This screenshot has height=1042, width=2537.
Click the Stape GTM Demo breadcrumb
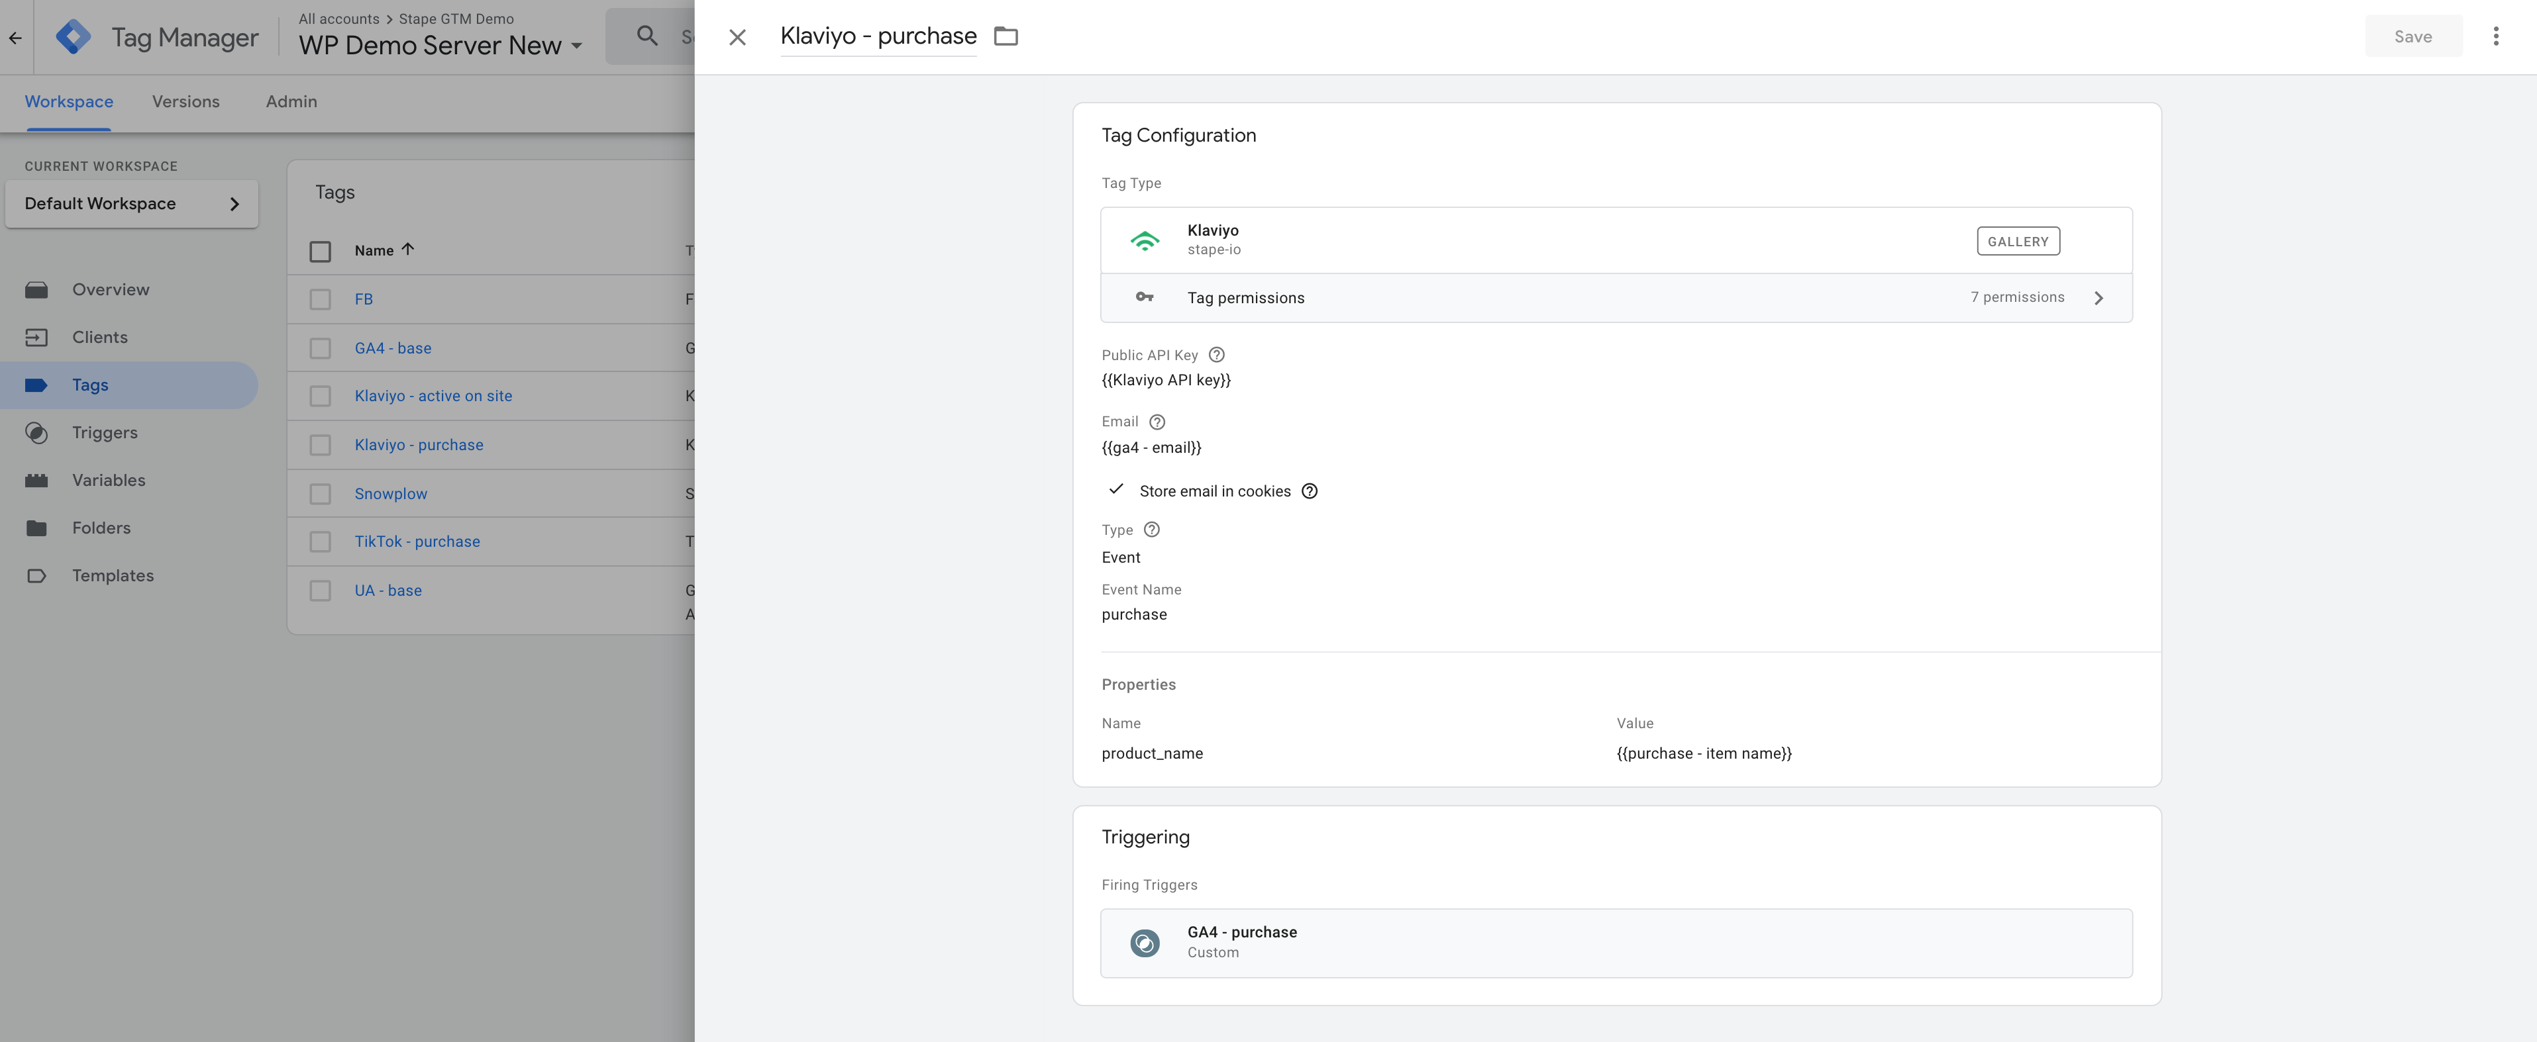click(x=456, y=19)
